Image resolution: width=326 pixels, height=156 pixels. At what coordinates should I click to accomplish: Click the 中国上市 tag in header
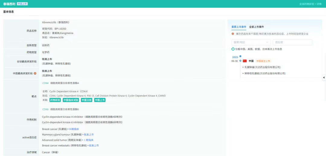tap(22, 4)
